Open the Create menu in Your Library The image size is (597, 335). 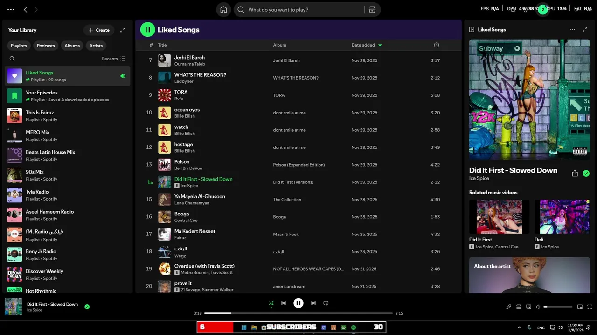(99, 30)
